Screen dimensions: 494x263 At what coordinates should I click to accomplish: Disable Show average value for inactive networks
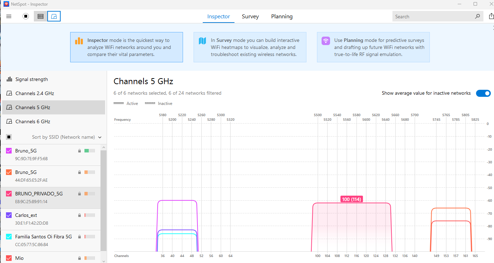click(x=483, y=93)
